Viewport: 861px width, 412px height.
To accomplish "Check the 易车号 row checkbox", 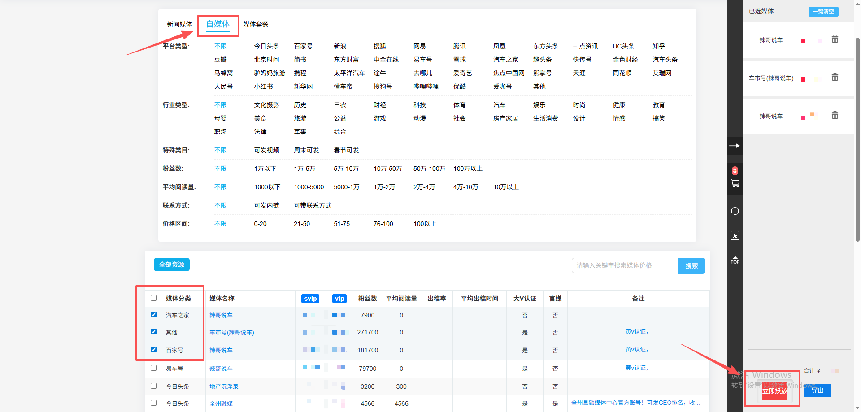I will (154, 368).
